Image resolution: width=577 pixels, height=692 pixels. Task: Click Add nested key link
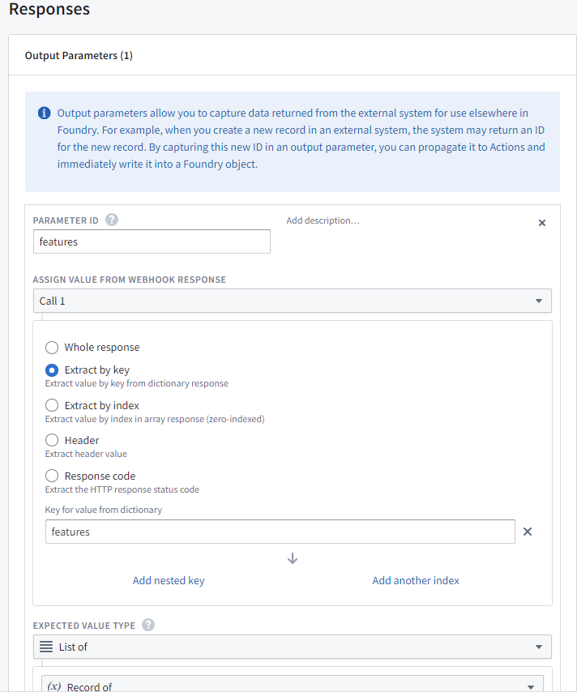coord(169,580)
